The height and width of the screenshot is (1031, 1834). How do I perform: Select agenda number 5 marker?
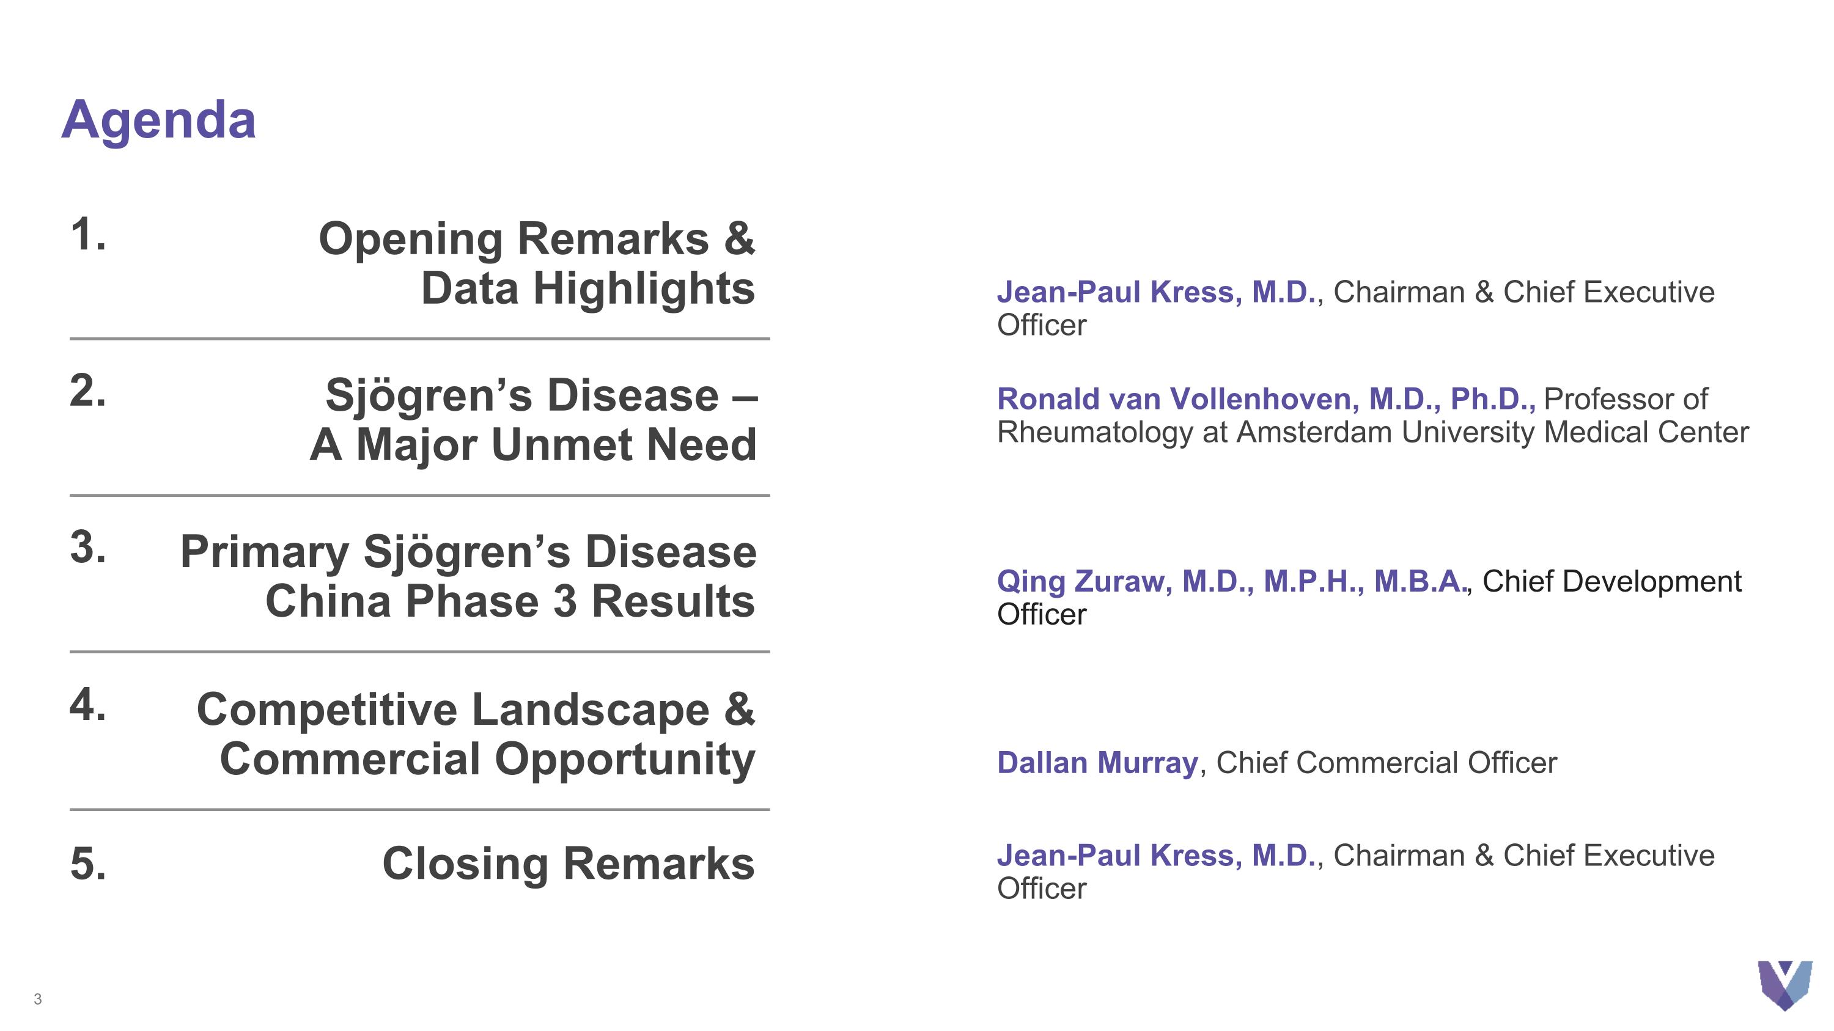point(87,863)
